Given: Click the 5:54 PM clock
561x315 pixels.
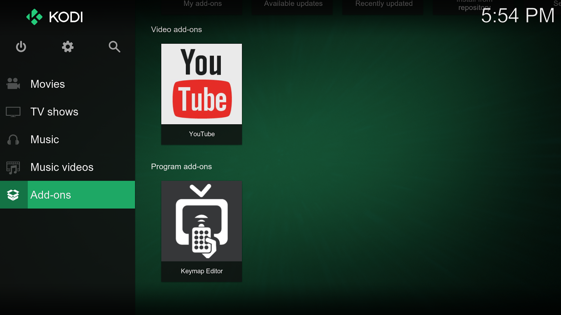Looking at the screenshot, I should [518, 16].
